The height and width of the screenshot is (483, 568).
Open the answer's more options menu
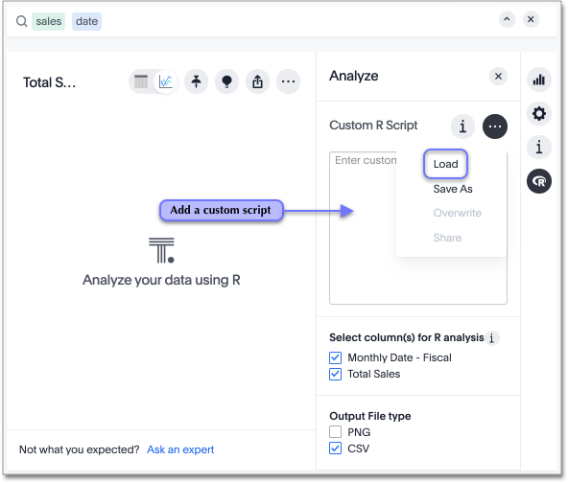pos(289,81)
